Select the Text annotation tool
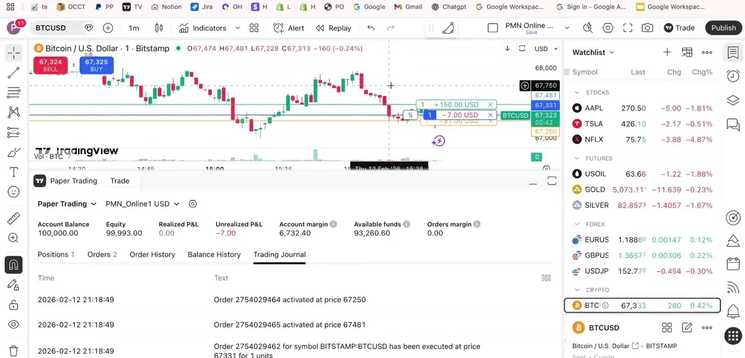Image resolution: width=745 pixels, height=358 pixels. click(13, 172)
